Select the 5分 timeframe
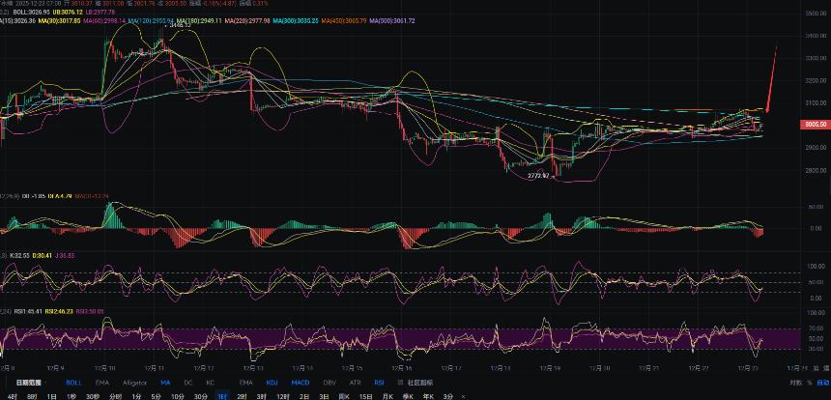 (156, 396)
